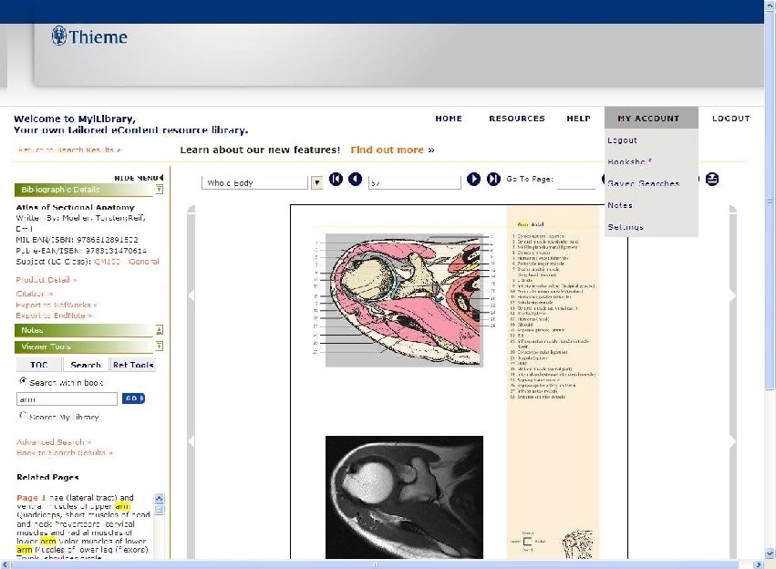Choose Bookshelf from My Account dropdown

coord(629,161)
